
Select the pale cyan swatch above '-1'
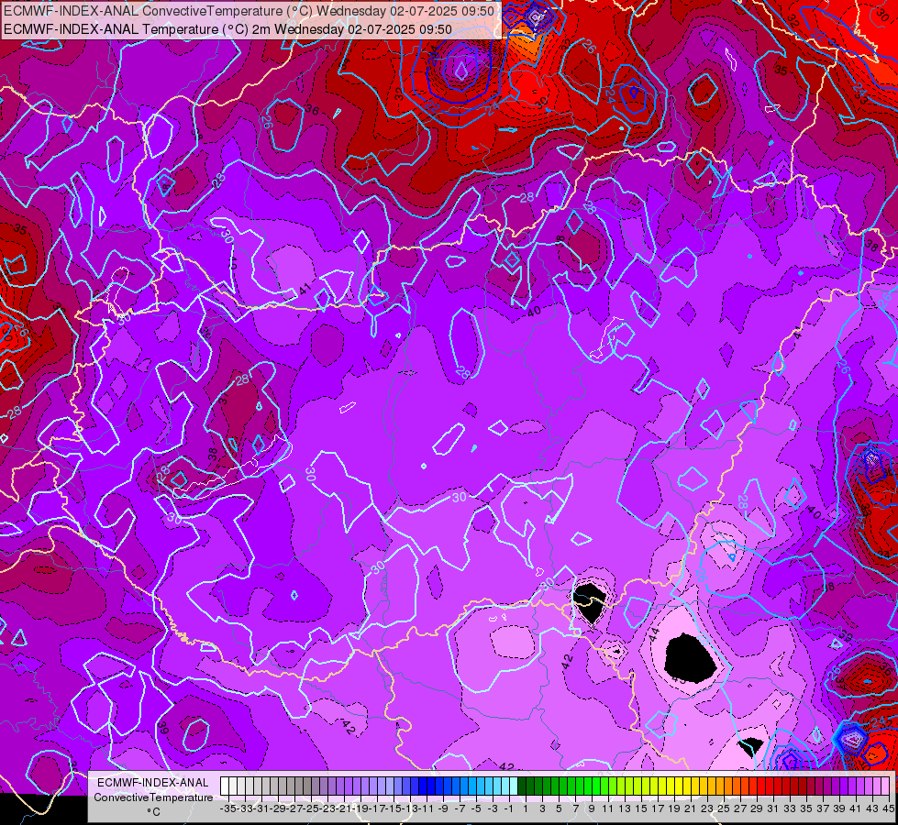tap(513, 786)
